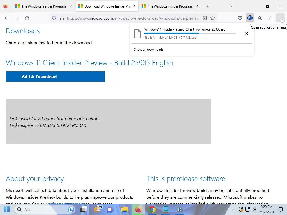Close the third Windows Insider Program tab
287x215 pixels.
tap(197, 6)
